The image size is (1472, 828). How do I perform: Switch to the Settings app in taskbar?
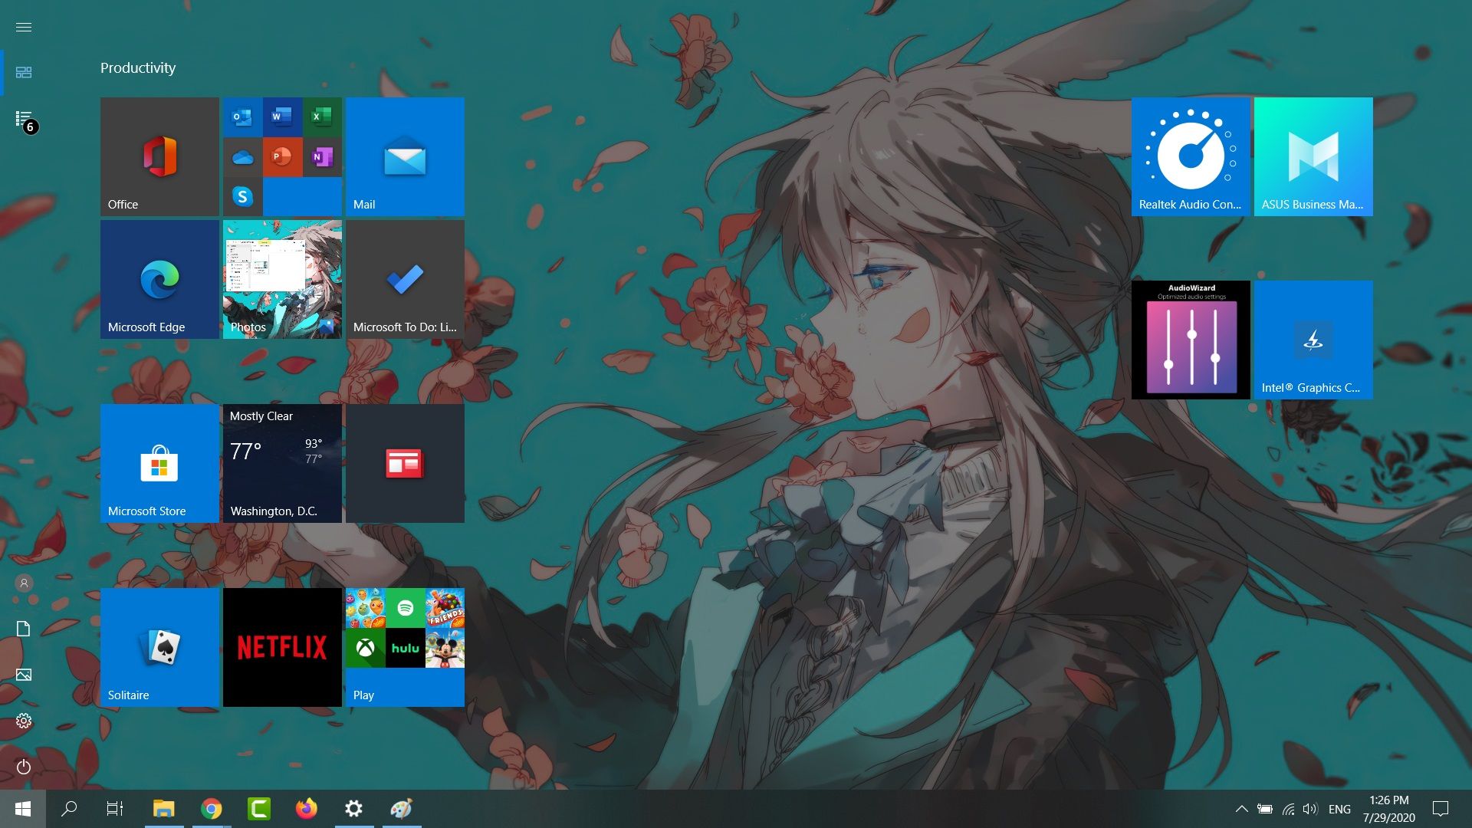[354, 809]
